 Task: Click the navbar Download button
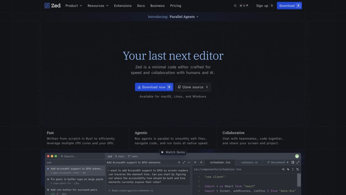coord(289,6)
